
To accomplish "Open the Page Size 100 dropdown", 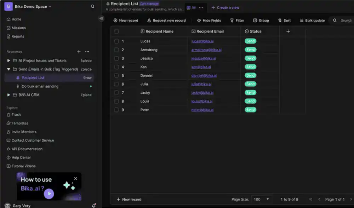I will click(x=262, y=200).
